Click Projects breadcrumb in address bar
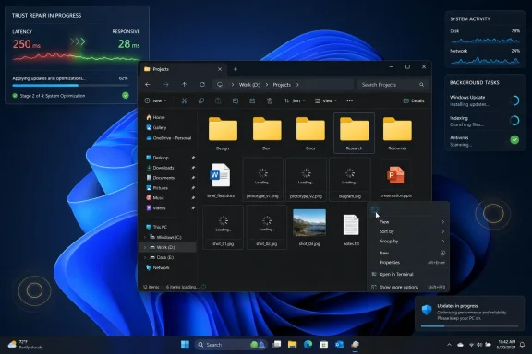This screenshot has width=532, height=354. point(282,85)
